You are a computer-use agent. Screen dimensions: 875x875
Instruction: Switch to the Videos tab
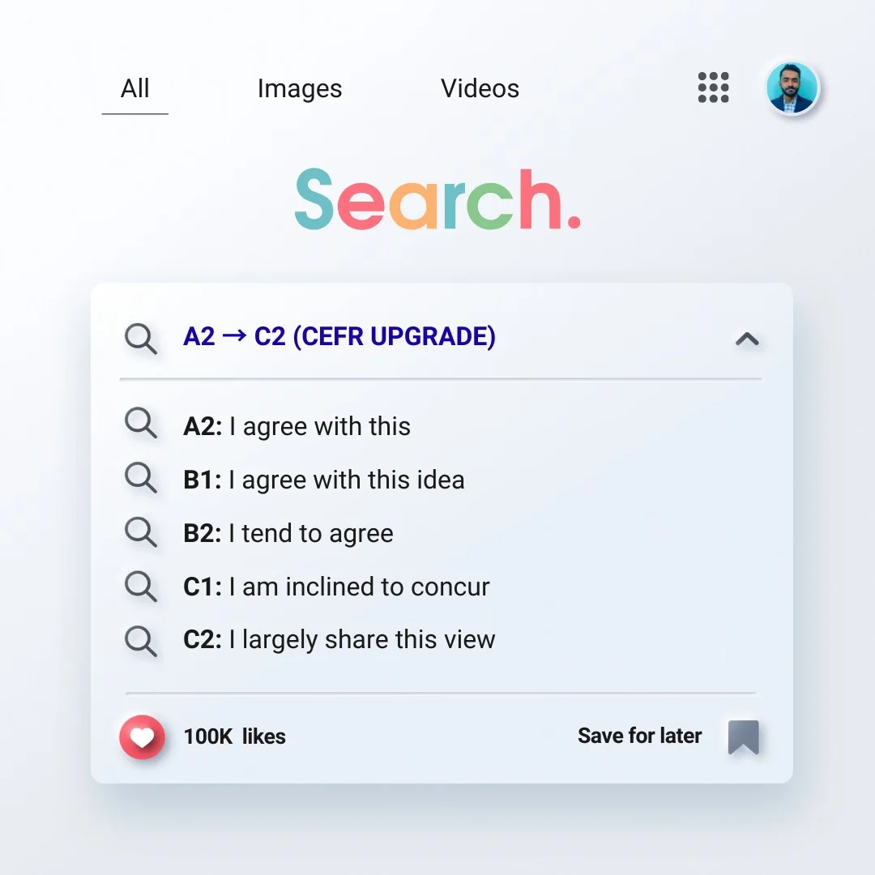pos(480,88)
